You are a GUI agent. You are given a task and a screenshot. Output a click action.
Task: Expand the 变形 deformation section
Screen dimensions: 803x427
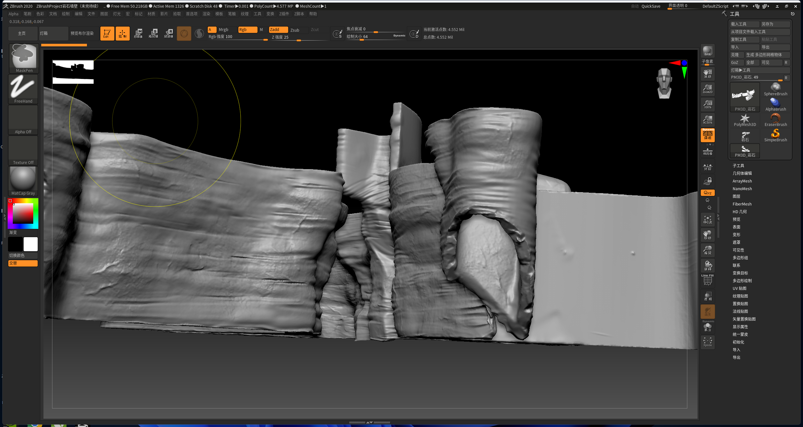pyautogui.click(x=736, y=235)
